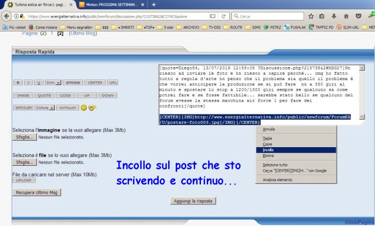Open the Ultimo Msg pagination link
Viewport: 375px width, 226px height.
point(83,33)
